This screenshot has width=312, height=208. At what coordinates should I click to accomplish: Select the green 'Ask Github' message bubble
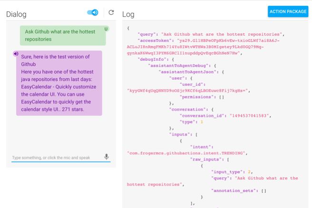pyautogui.click(x=63, y=36)
